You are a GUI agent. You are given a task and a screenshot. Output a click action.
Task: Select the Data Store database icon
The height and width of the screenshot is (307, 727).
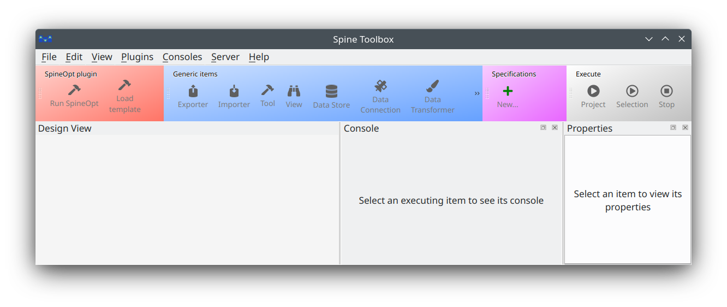(x=331, y=91)
